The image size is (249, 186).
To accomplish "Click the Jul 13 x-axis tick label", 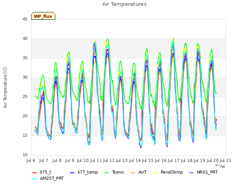I will pyautogui.click(x=122, y=160).
